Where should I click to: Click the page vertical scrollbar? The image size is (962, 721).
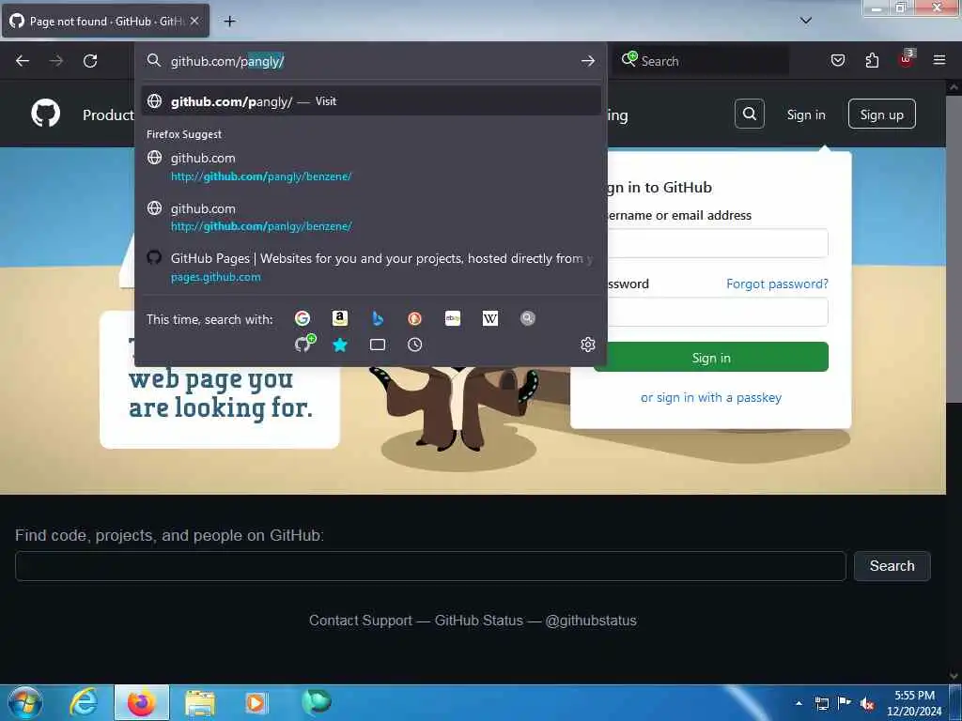(953, 247)
